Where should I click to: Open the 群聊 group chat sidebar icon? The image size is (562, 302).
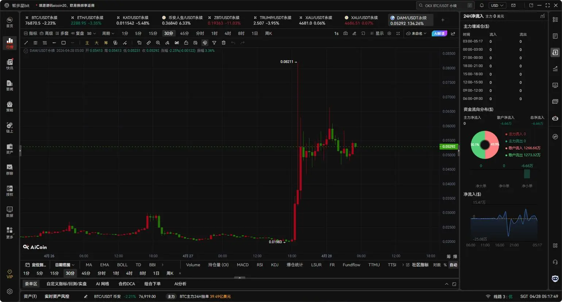[9, 170]
